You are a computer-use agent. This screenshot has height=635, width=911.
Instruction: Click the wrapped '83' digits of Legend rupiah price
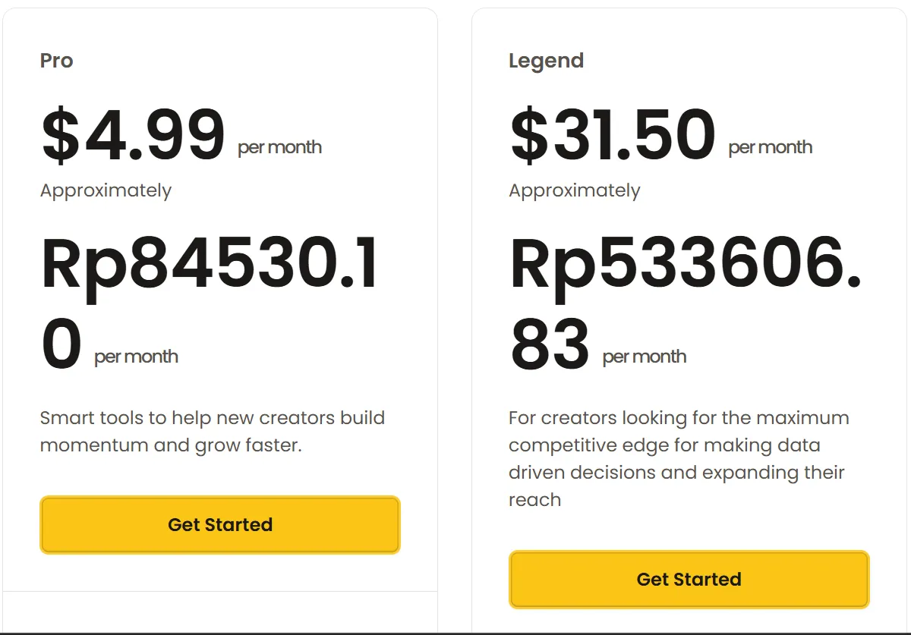550,345
